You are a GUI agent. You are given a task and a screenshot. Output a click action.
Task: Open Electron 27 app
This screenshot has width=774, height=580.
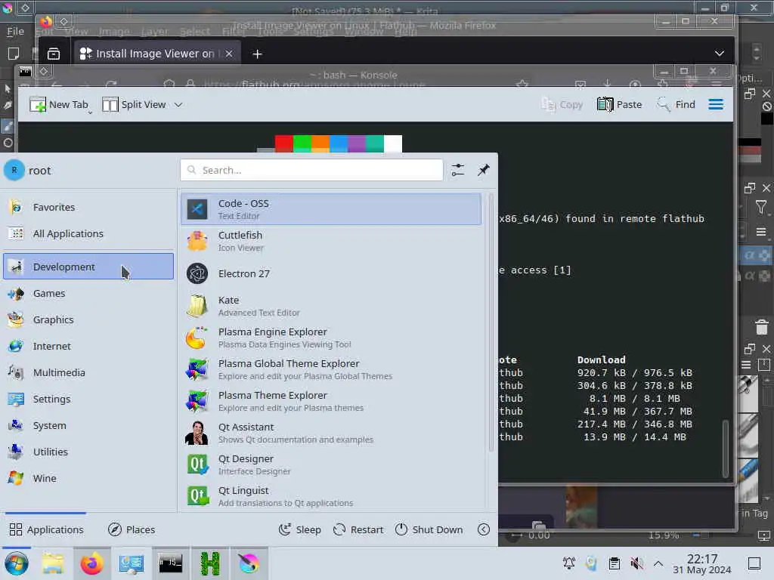click(x=331, y=273)
